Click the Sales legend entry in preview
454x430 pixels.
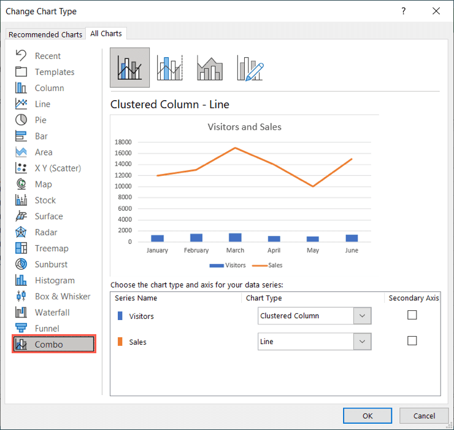click(267, 265)
